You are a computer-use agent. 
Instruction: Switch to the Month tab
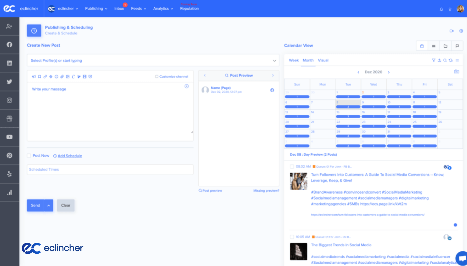point(308,60)
